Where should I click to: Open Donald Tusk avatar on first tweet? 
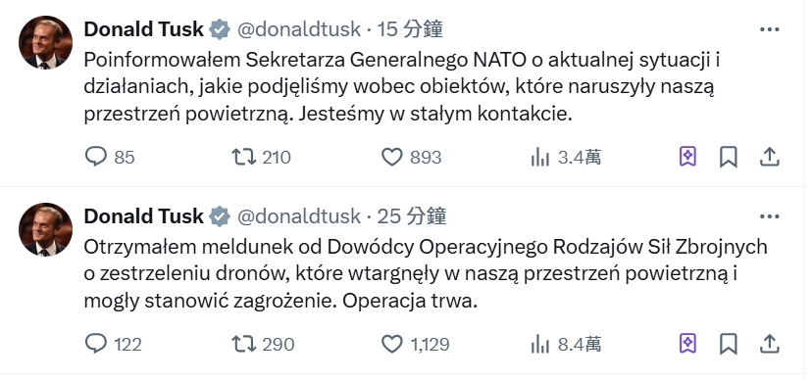[45, 42]
